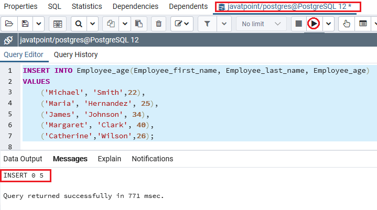This screenshot has height=210, width=377.
Task: Expand the find options dropdown arrow
Action: [x=93, y=24]
